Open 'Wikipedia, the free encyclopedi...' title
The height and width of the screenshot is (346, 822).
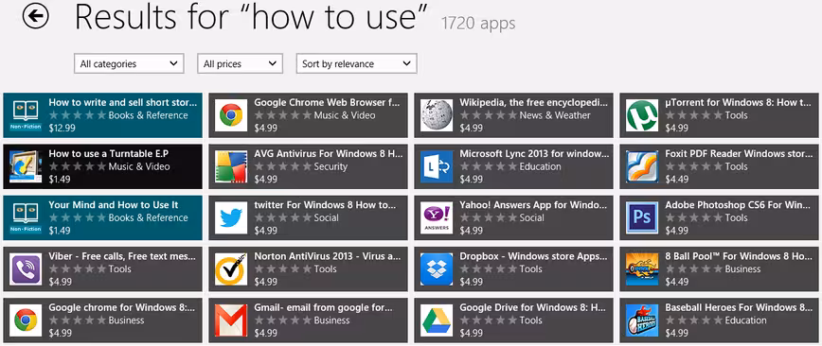534,103
